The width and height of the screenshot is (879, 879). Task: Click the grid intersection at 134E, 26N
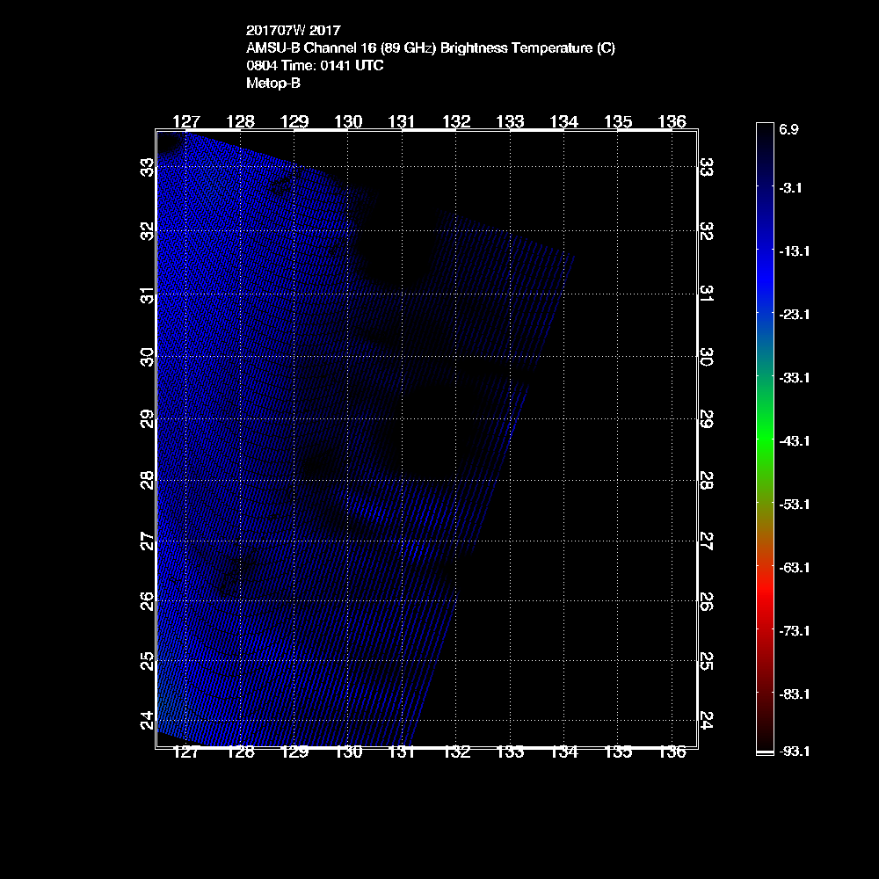pos(564,600)
